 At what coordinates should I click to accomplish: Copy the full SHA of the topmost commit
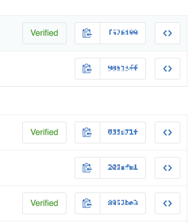click(87, 33)
